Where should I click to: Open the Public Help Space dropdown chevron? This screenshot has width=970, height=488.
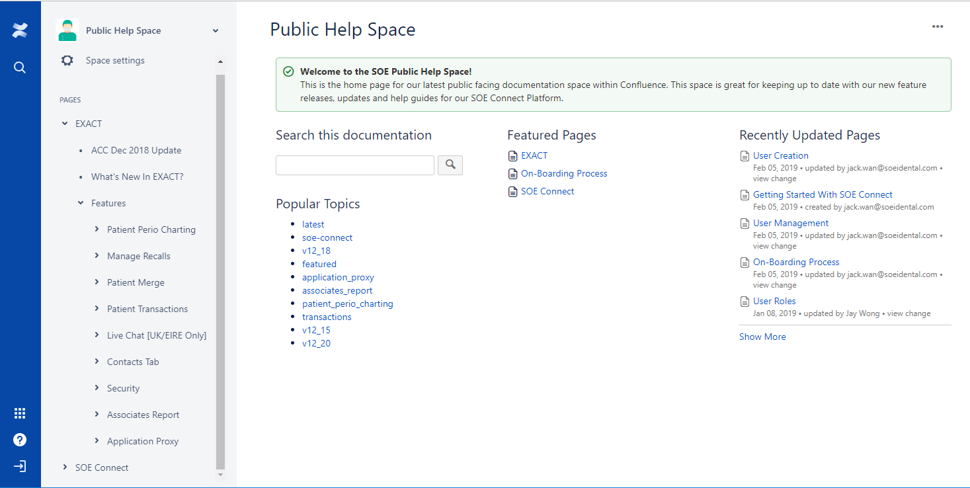pyautogui.click(x=216, y=30)
